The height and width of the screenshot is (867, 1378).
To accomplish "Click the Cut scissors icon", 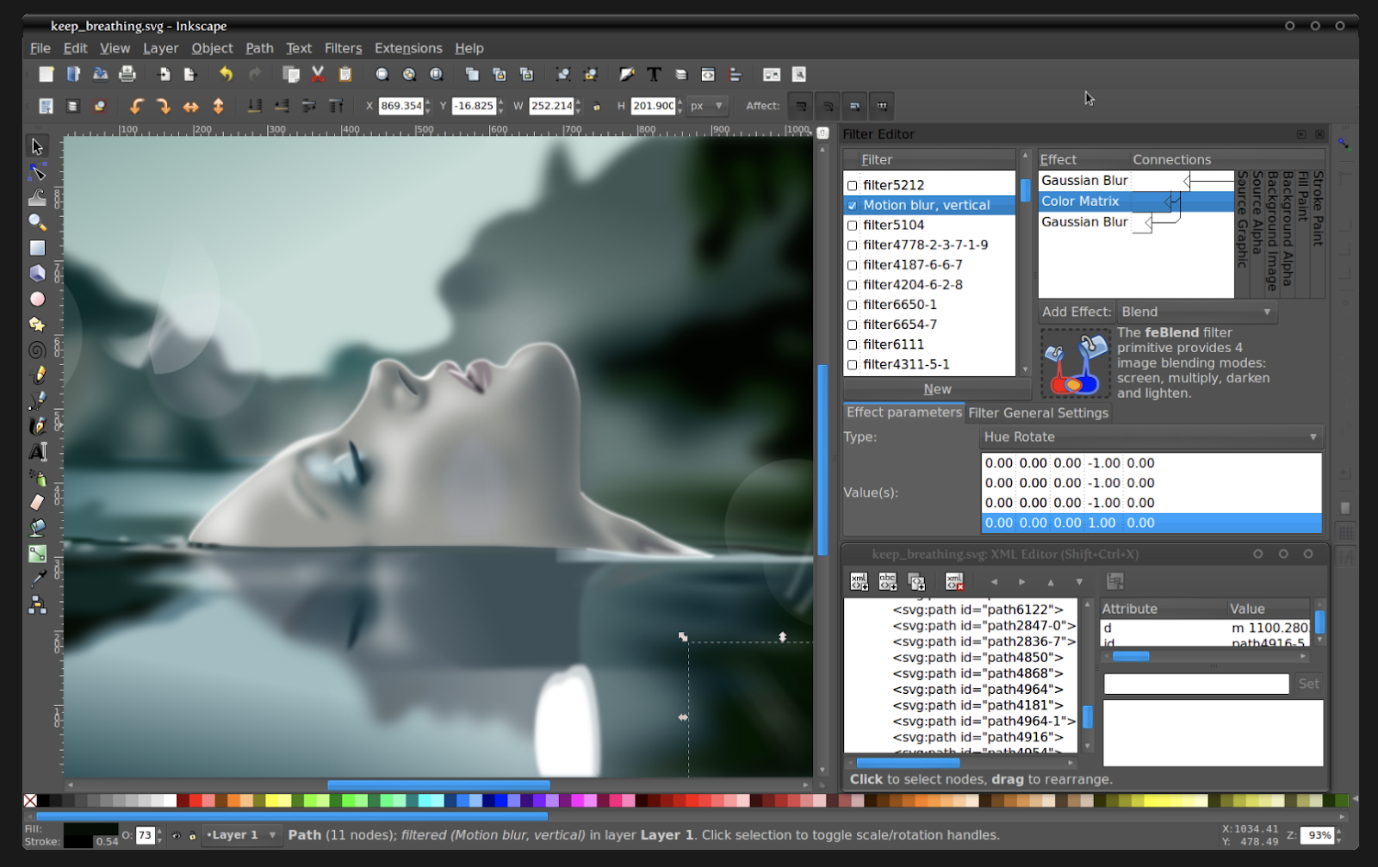I will (318, 74).
